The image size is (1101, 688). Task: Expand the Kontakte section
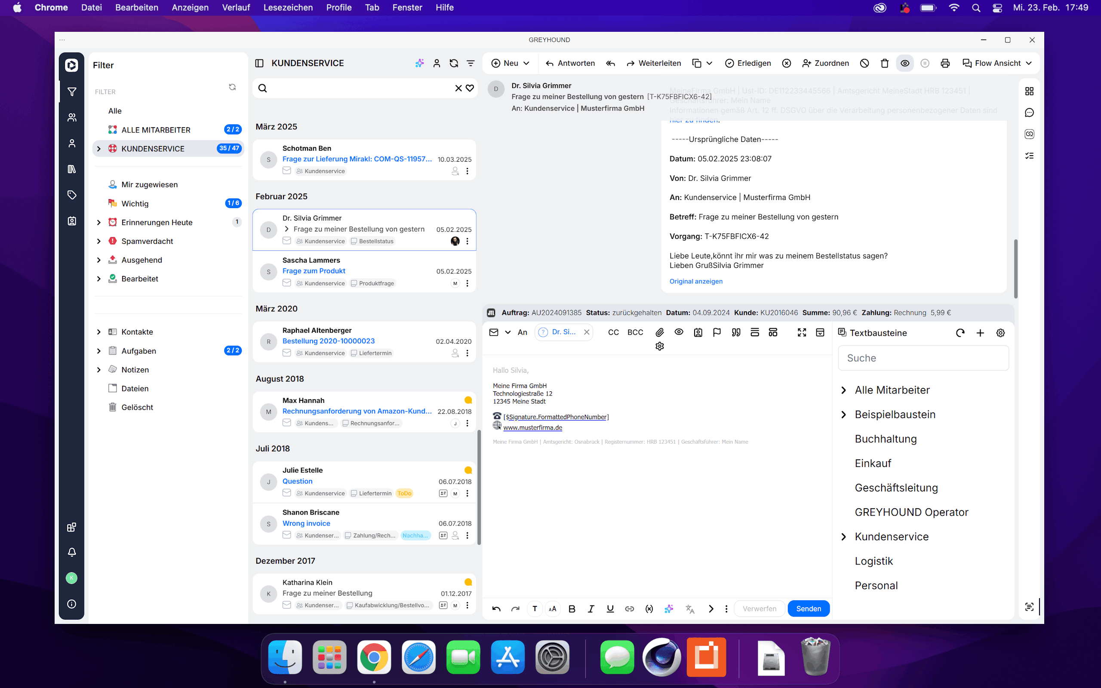coord(99,332)
